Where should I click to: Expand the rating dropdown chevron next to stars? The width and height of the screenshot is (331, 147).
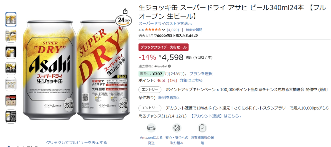[x=164, y=30]
